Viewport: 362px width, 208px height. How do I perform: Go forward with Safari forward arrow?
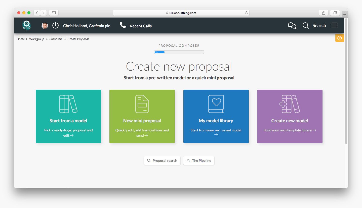(44, 13)
